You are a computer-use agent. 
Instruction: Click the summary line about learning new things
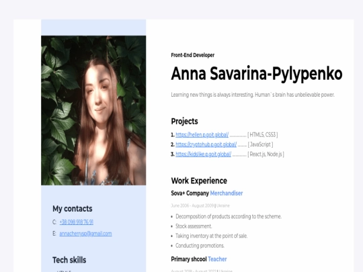(x=253, y=95)
